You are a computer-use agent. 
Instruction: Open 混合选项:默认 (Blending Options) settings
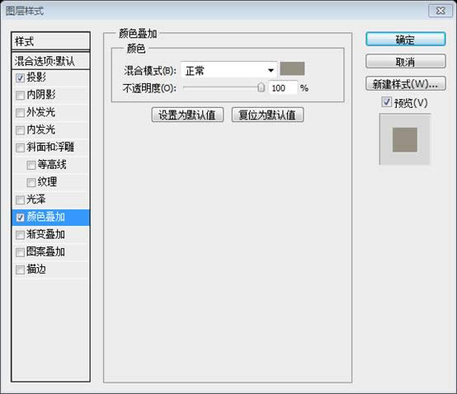(50, 61)
